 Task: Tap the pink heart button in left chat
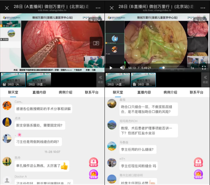93,162
